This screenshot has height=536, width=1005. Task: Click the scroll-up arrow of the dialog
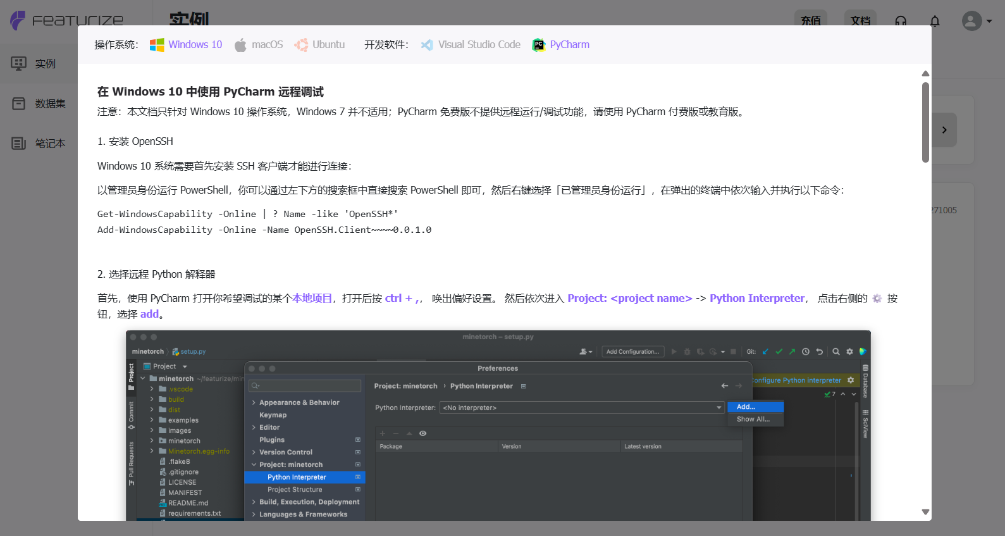pos(925,73)
